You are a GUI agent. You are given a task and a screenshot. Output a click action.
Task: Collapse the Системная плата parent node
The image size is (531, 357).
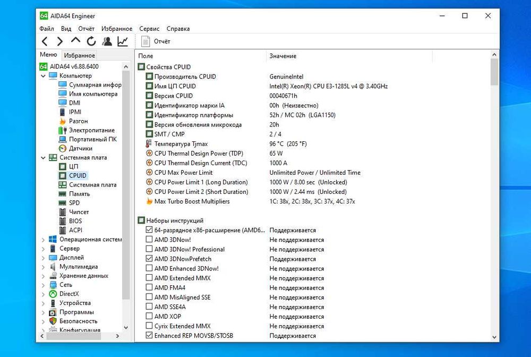pos(43,157)
